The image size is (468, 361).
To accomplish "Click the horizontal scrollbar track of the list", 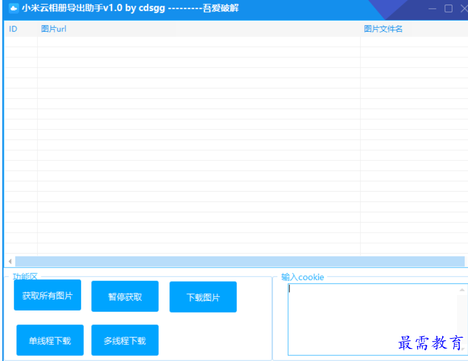I will (x=240, y=261).
